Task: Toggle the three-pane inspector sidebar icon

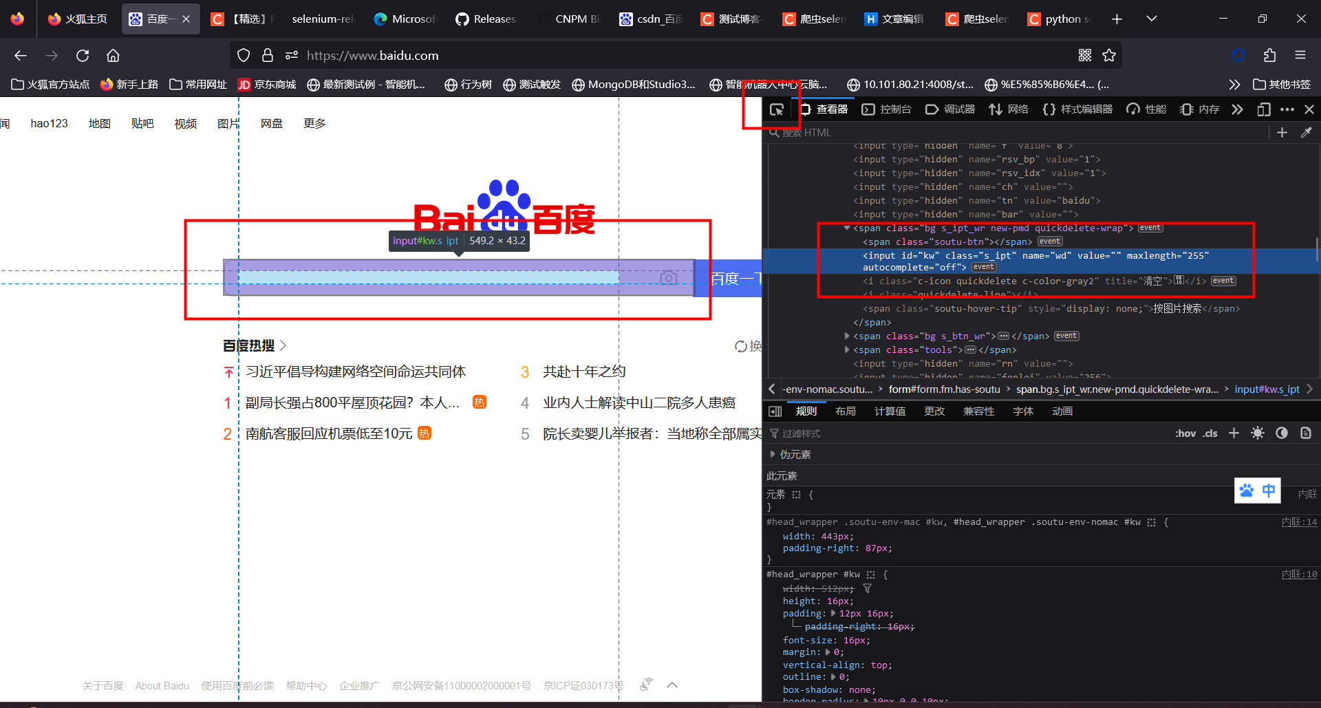Action: tap(775, 411)
